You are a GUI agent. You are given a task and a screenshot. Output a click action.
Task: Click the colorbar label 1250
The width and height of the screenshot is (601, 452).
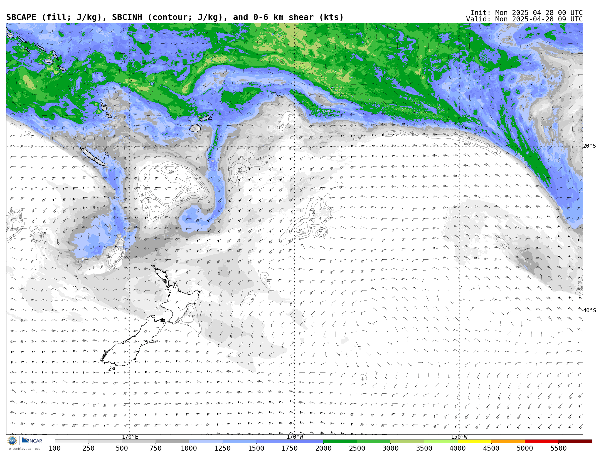[223, 448]
